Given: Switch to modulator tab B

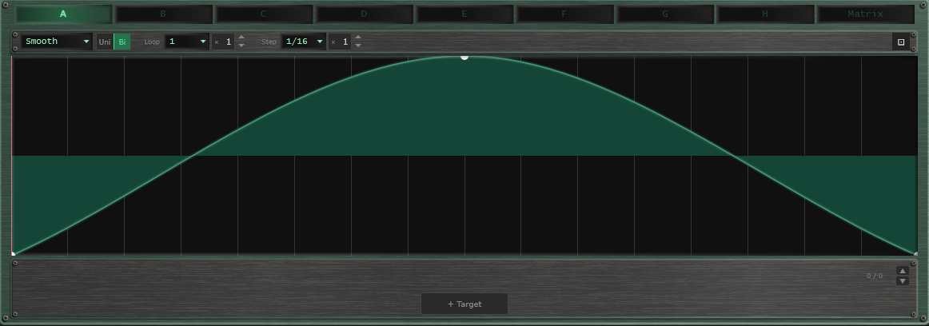Looking at the screenshot, I should coord(163,14).
